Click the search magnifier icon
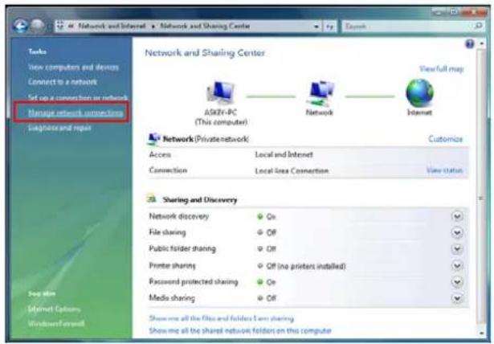This screenshot has height=344, width=494. coord(478,26)
